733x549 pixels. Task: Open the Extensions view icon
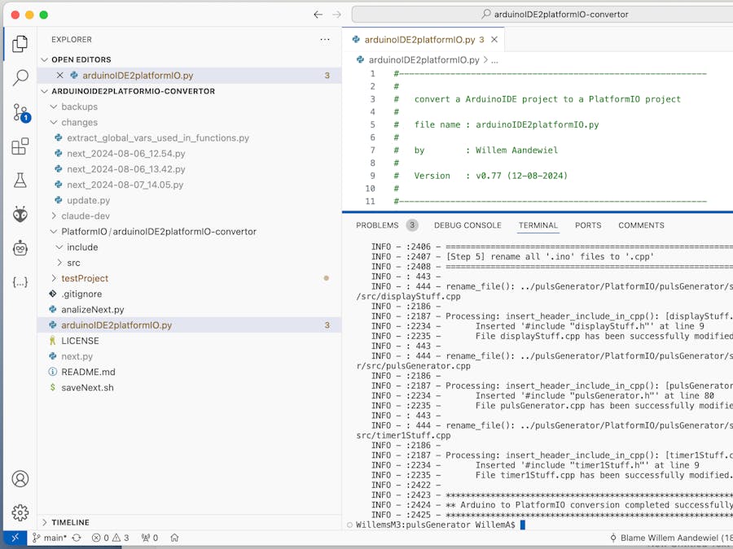(20, 147)
